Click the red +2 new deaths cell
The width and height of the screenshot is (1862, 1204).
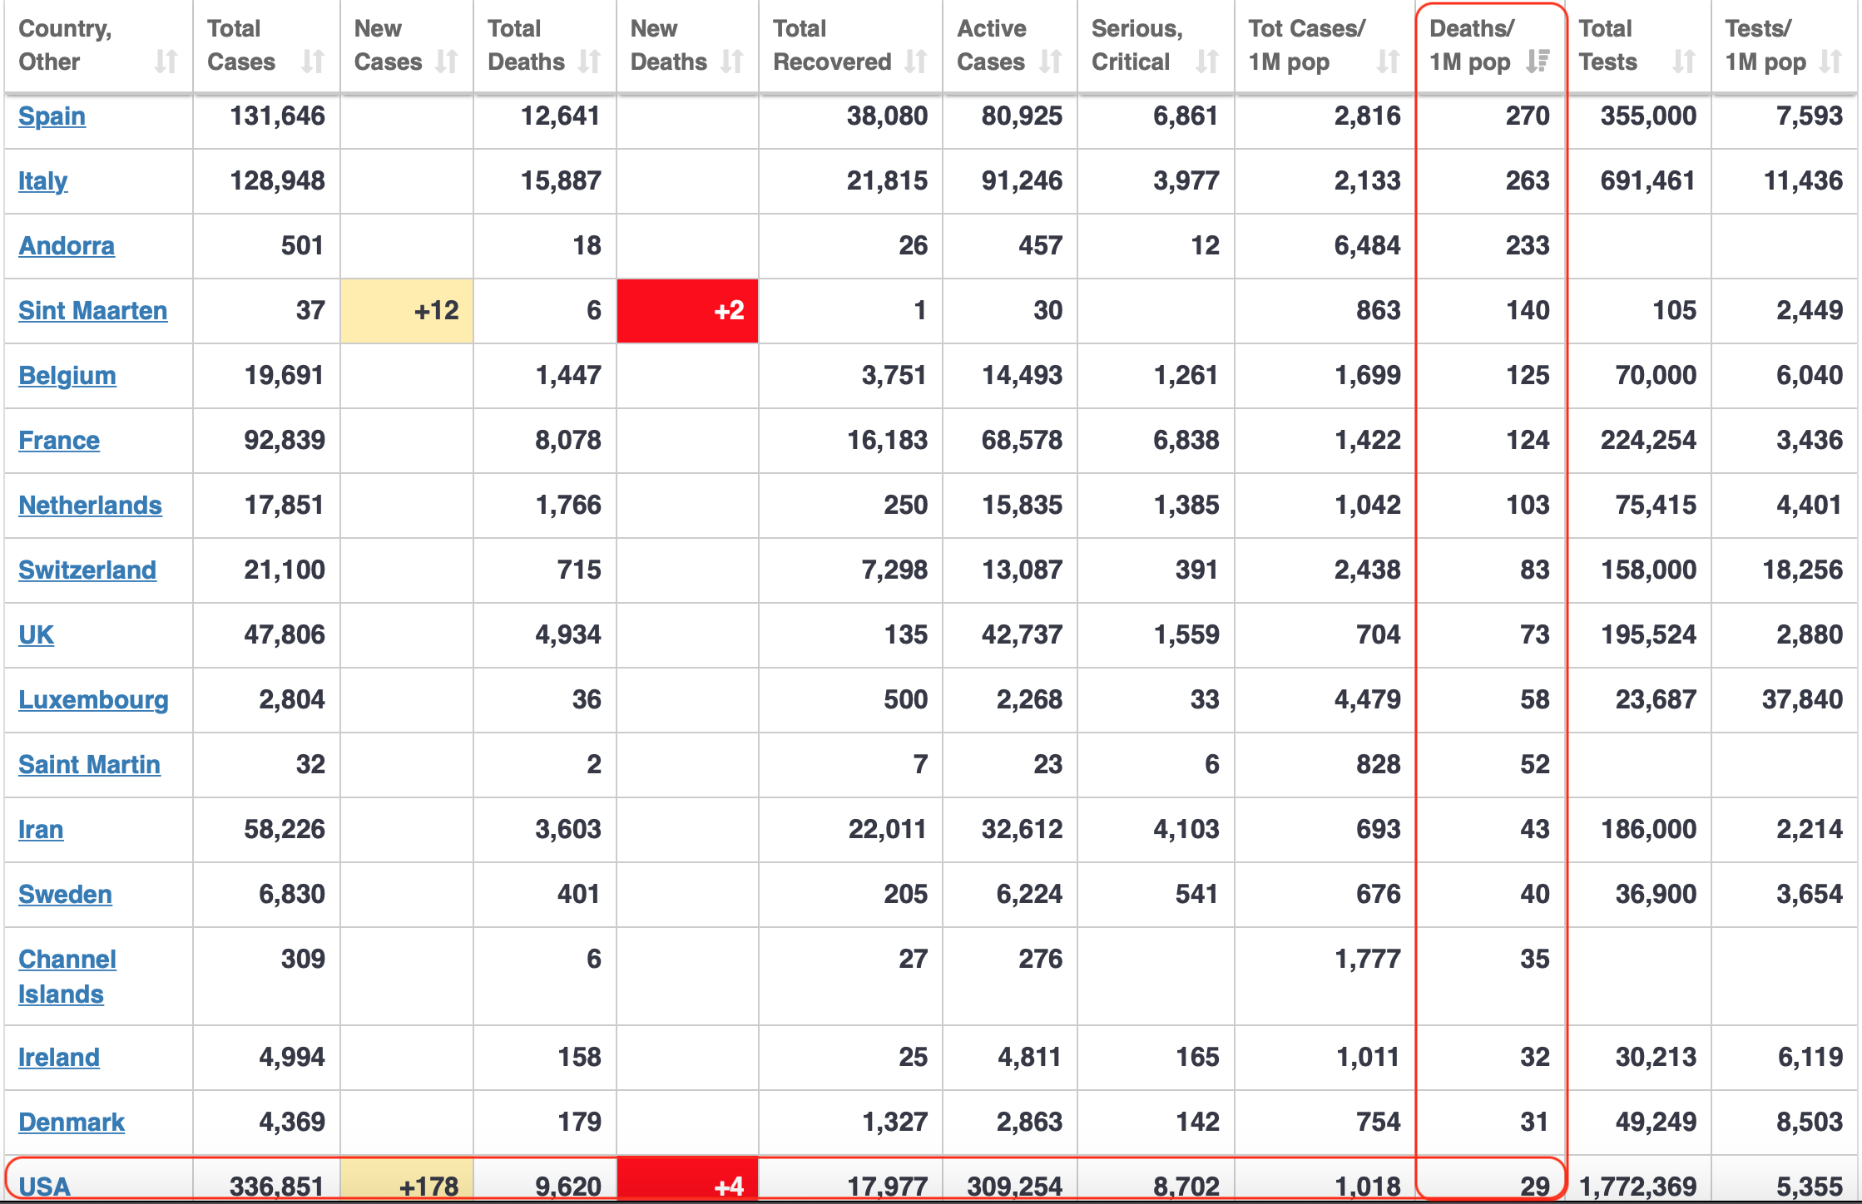tap(687, 311)
